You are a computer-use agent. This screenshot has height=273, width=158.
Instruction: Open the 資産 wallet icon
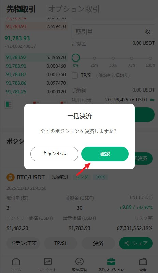(x=143, y=262)
